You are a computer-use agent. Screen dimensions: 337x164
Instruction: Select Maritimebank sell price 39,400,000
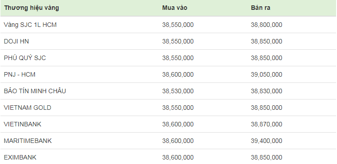pos(266,141)
